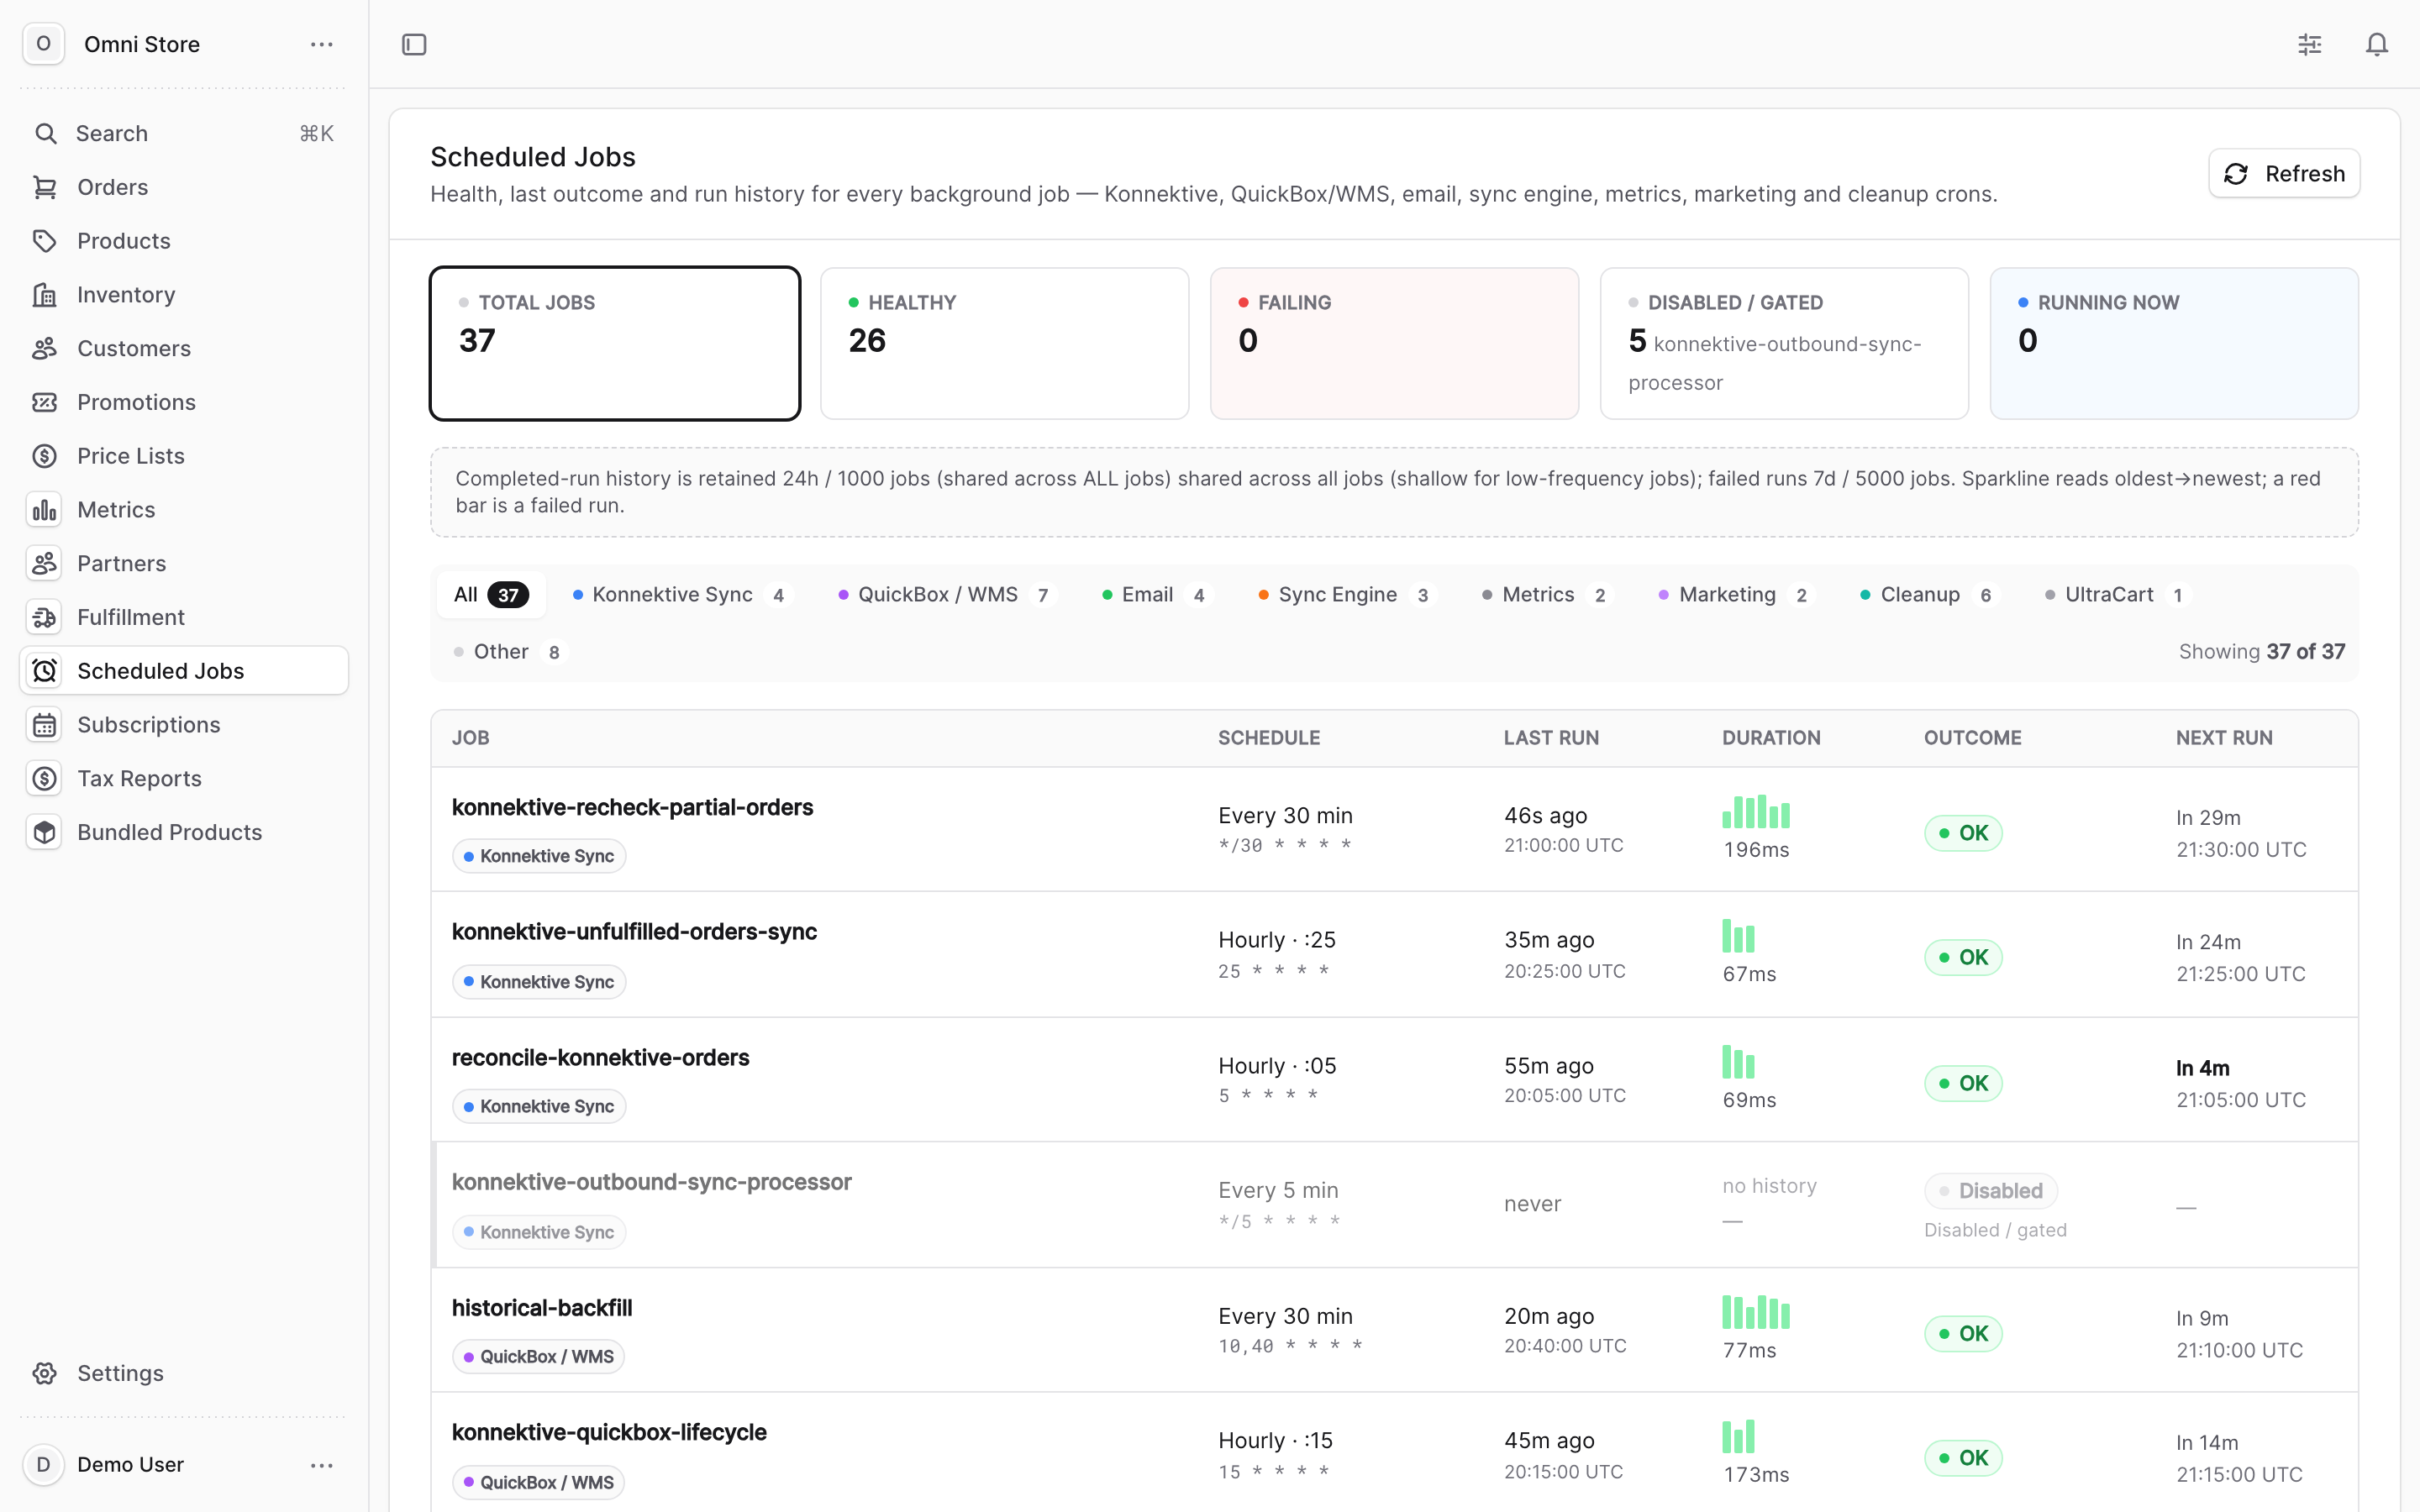Open Settings from the sidebar
The width and height of the screenshot is (2420, 1512).
184,1373
